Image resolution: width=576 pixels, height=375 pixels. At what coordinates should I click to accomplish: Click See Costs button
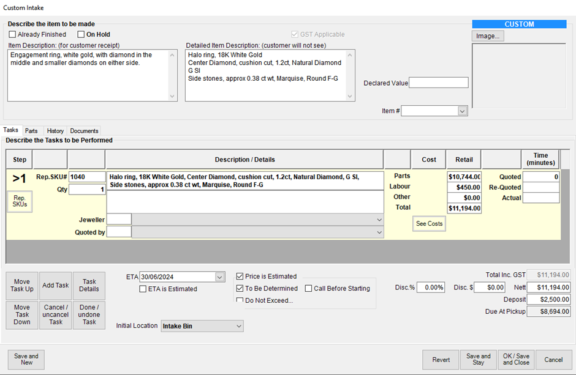tap(429, 224)
